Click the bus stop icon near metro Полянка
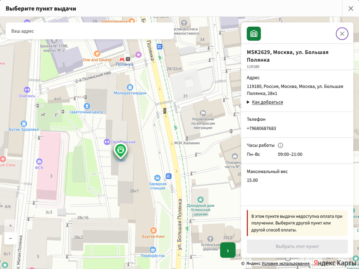This screenshot has width=359, height=269. pyautogui.click(x=159, y=47)
